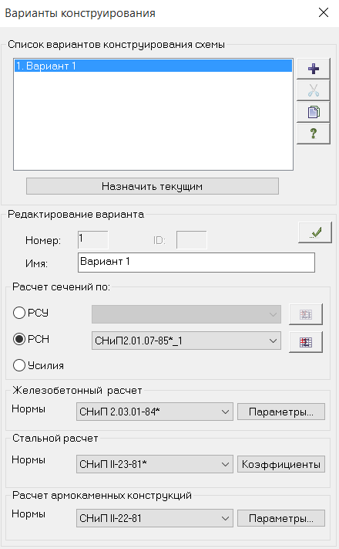
Task: Copy variant using the documents icon
Action: pyautogui.click(x=313, y=112)
